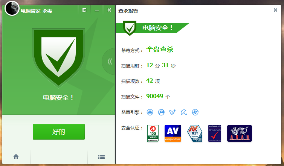Click the 好的 button
Screen dimensions: 284x166
click(x=59, y=132)
